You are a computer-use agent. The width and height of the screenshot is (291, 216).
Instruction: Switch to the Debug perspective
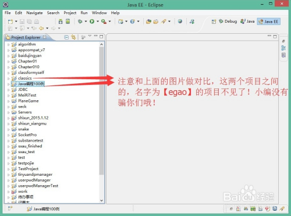coord(228,22)
